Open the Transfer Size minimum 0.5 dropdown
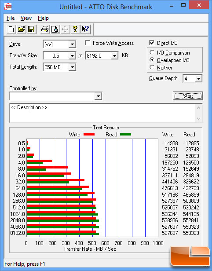Viewport: 212px width, 271px height. click(x=72, y=55)
